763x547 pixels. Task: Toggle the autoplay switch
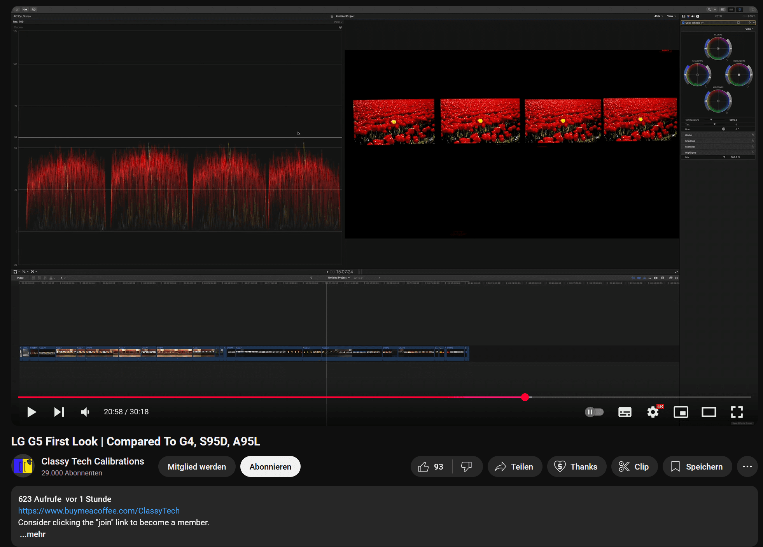594,412
